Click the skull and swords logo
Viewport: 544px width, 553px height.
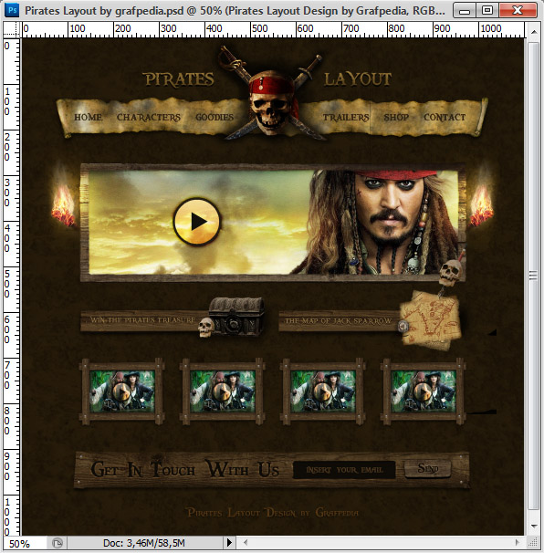tap(272, 95)
